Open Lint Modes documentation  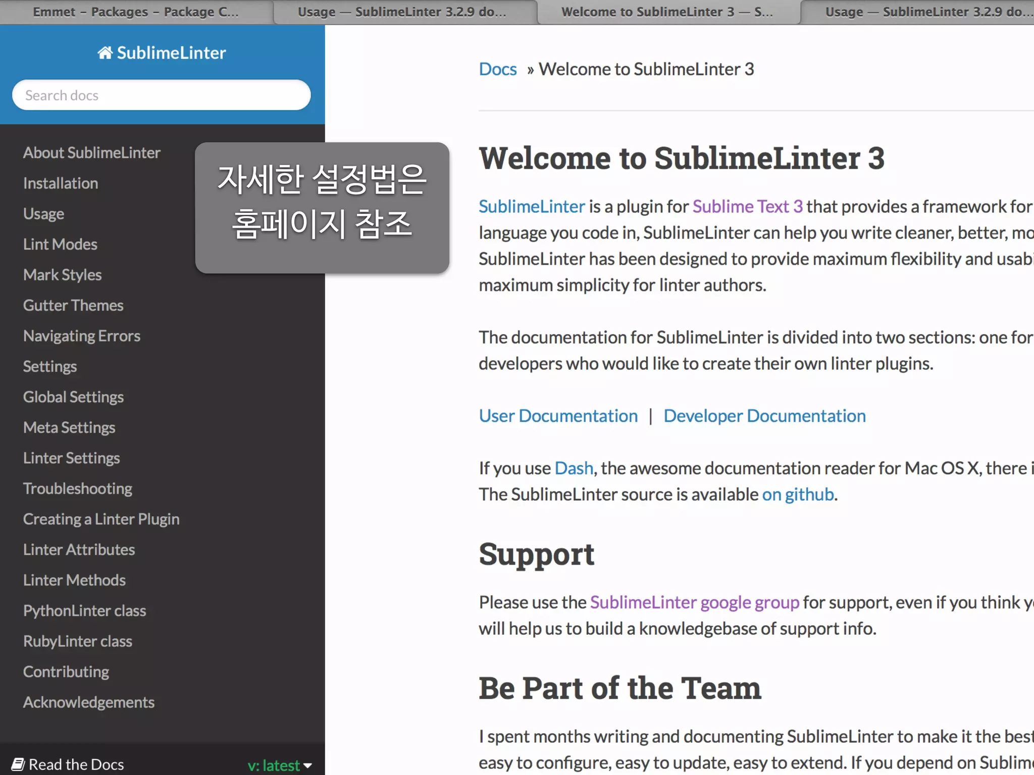[60, 244]
